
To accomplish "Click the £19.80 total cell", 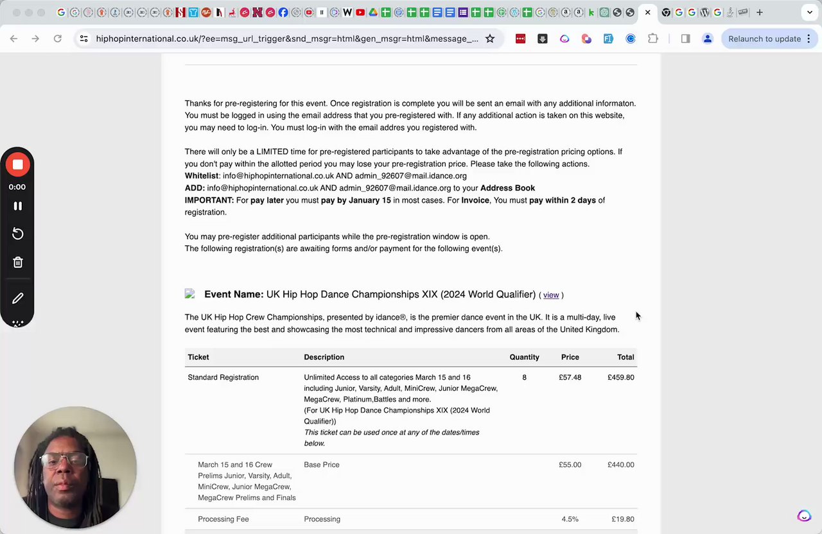I will click(622, 519).
